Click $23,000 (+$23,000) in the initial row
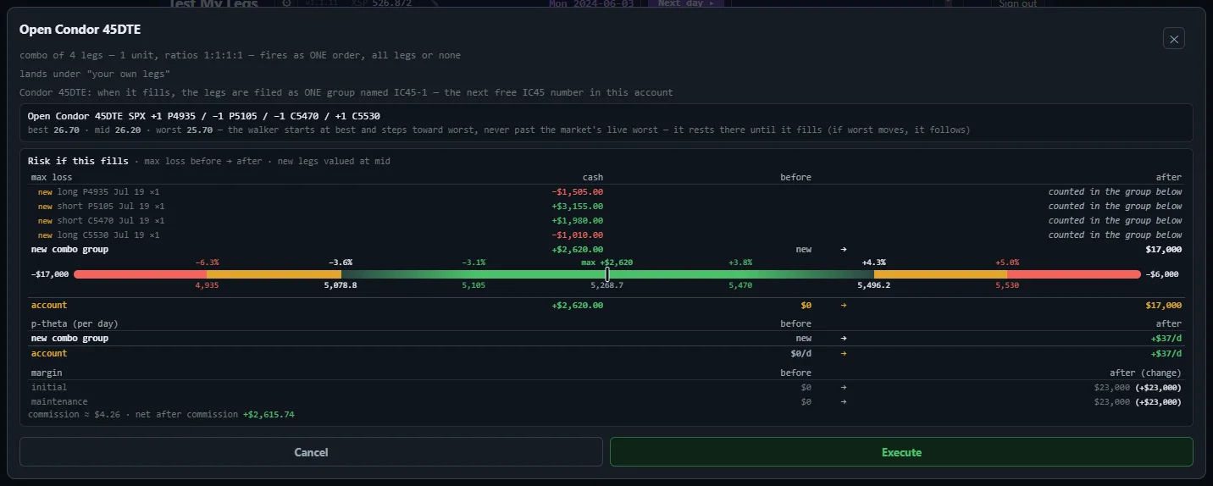 (x=1138, y=387)
